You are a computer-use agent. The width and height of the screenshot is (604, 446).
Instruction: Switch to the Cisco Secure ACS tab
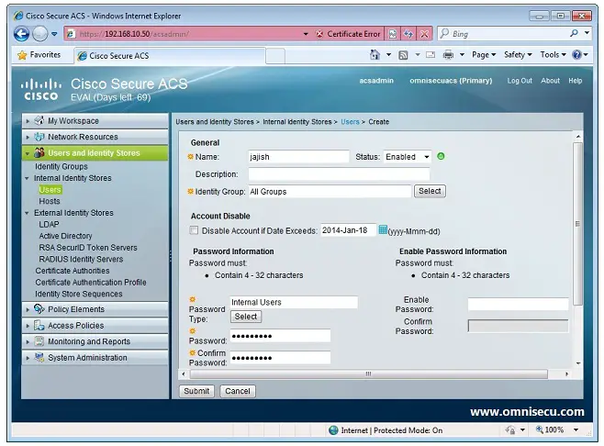[x=170, y=56]
